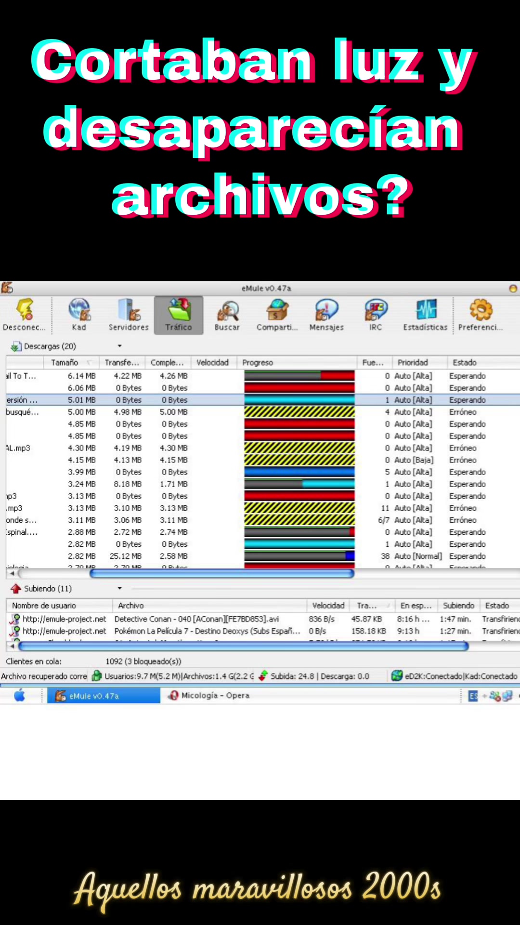
Task: Sort downloads by Prioridad column
Action: tap(419, 362)
